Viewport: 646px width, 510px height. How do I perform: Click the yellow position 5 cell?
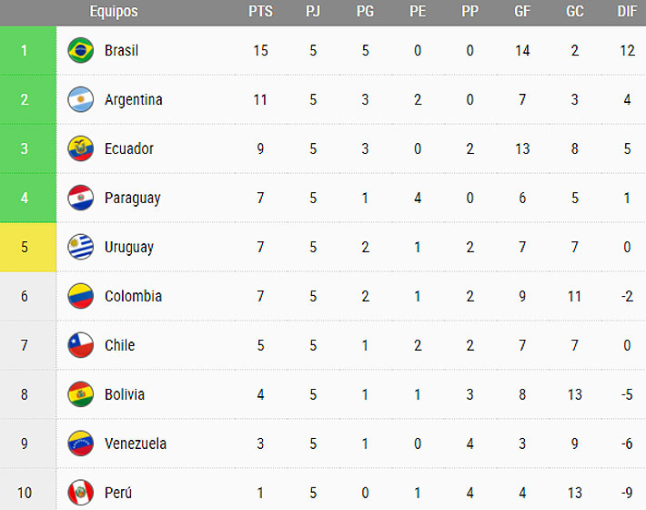coord(25,247)
